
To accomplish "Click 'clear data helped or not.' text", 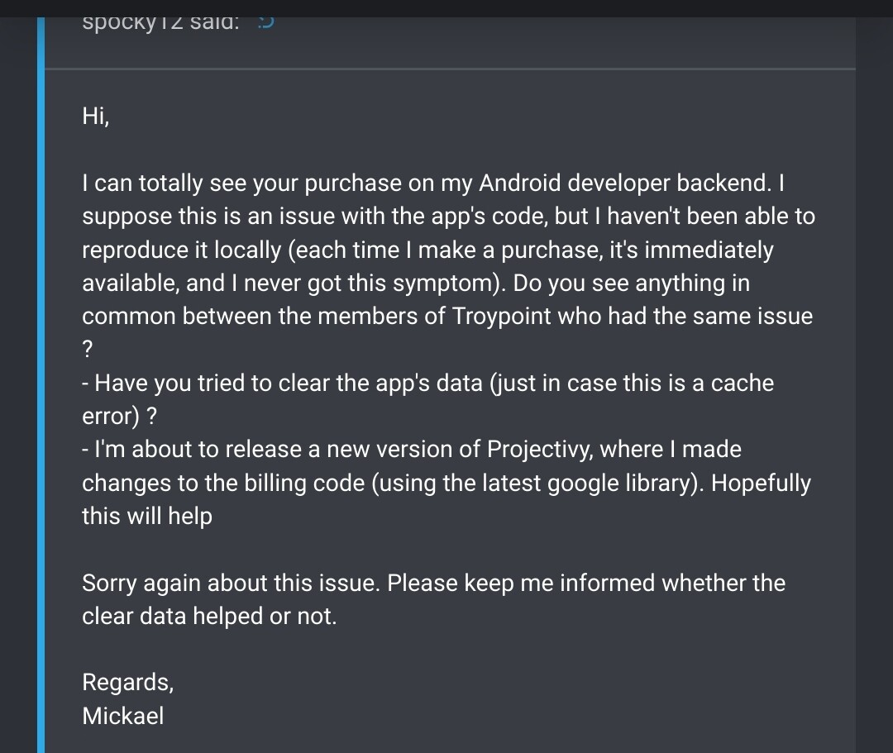I will (209, 617).
